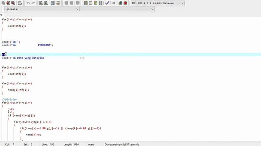This screenshot has height=146, width=261.
Task: Click the 'temp[k]=0;' assignment line
Action: pos(33,135)
